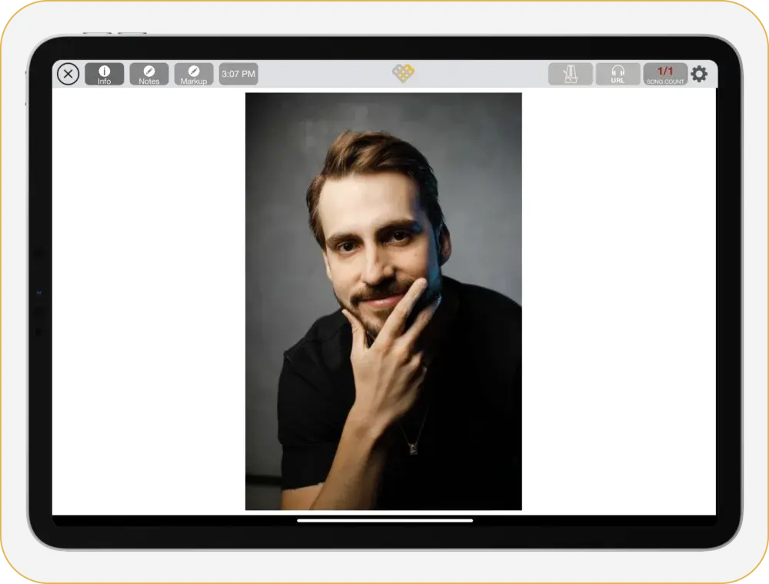Tap the white margin right of the photo
769x584 pixels.
[x=618, y=300]
